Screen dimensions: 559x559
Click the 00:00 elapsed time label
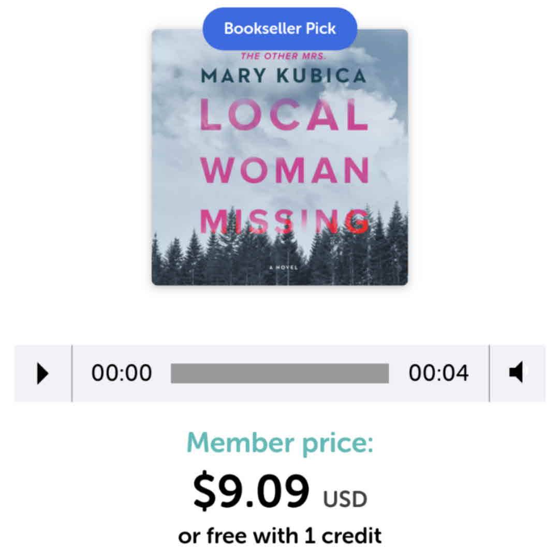[x=122, y=373]
